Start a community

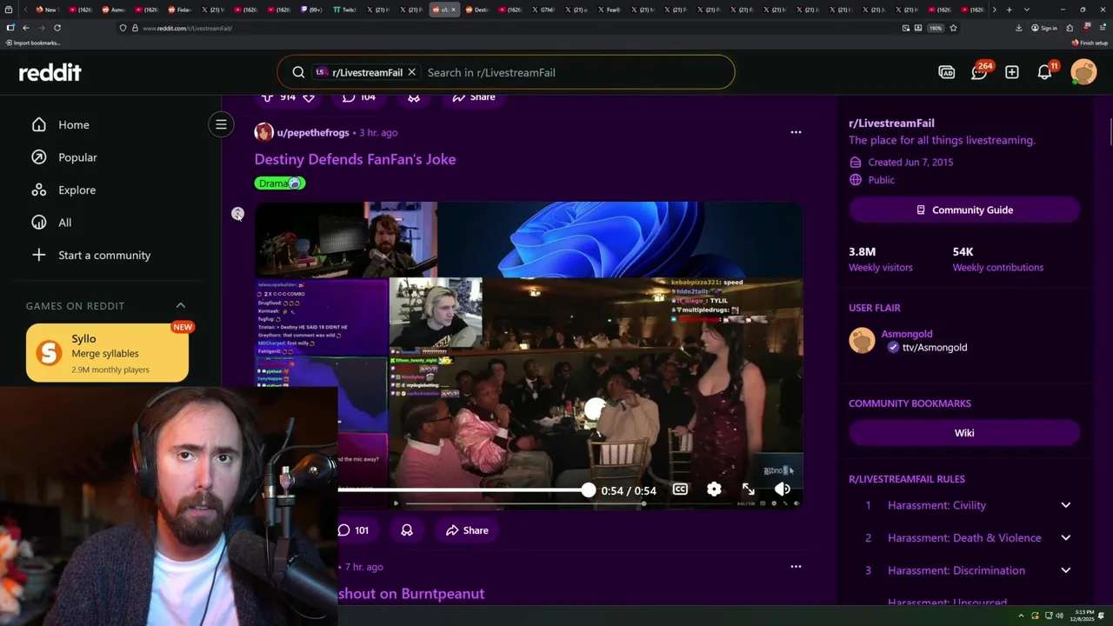click(x=103, y=255)
